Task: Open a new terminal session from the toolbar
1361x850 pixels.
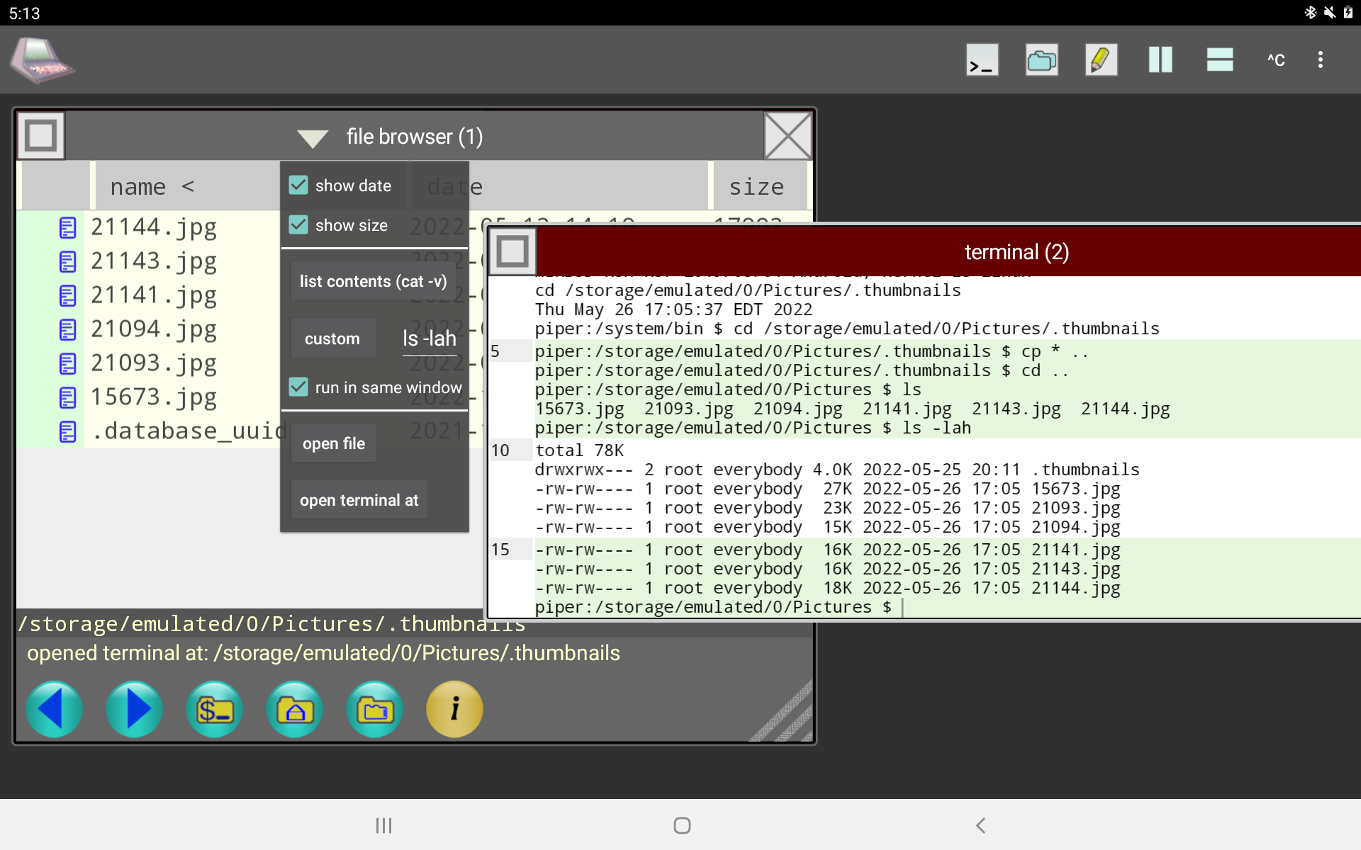Action: coord(982,59)
